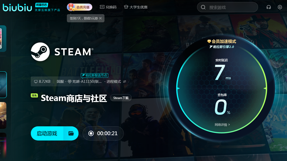Click the 大学生优惠 graduation cap icon

[x=126, y=7]
